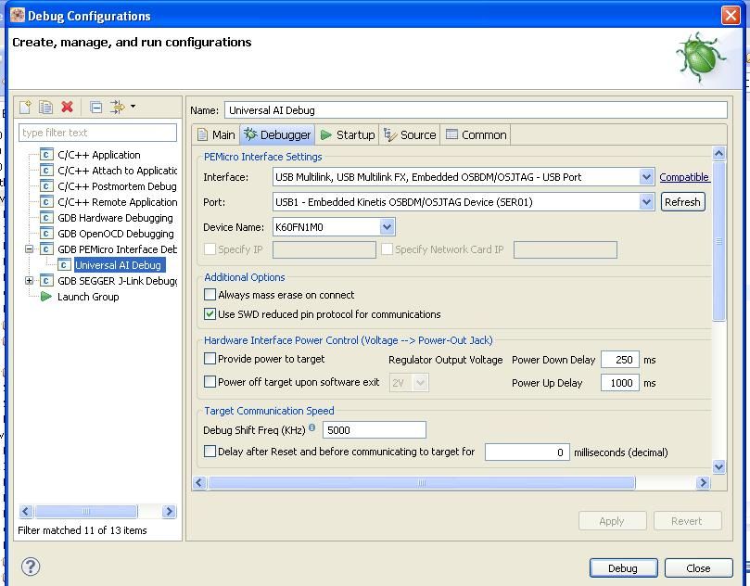Click the C/C++ Remote Application icon
Viewport: 750px width, 586px height.
coord(46,202)
